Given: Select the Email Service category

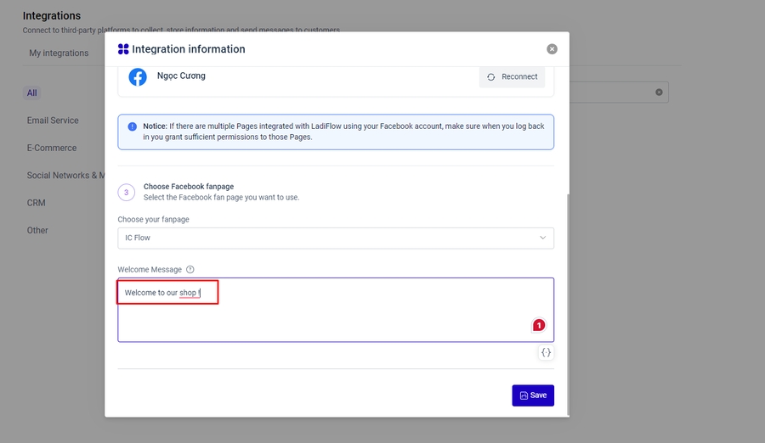Looking at the screenshot, I should point(53,121).
